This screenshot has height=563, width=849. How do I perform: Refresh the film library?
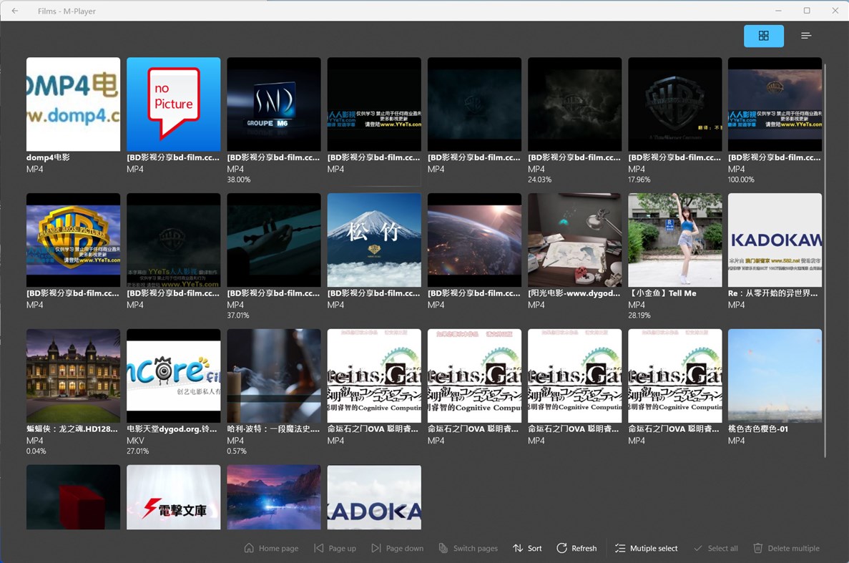point(576,548)
